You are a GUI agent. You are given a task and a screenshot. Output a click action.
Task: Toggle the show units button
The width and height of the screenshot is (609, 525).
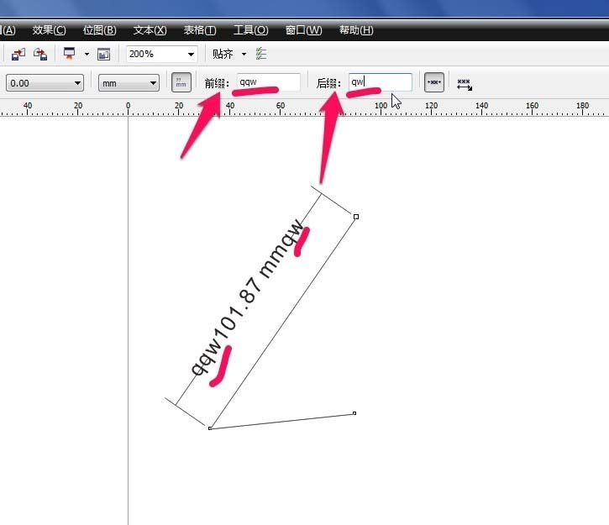pos(181,82)
